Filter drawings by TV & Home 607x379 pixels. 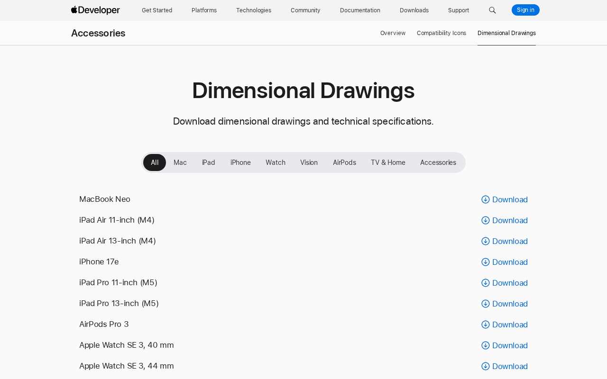point(388,162)
